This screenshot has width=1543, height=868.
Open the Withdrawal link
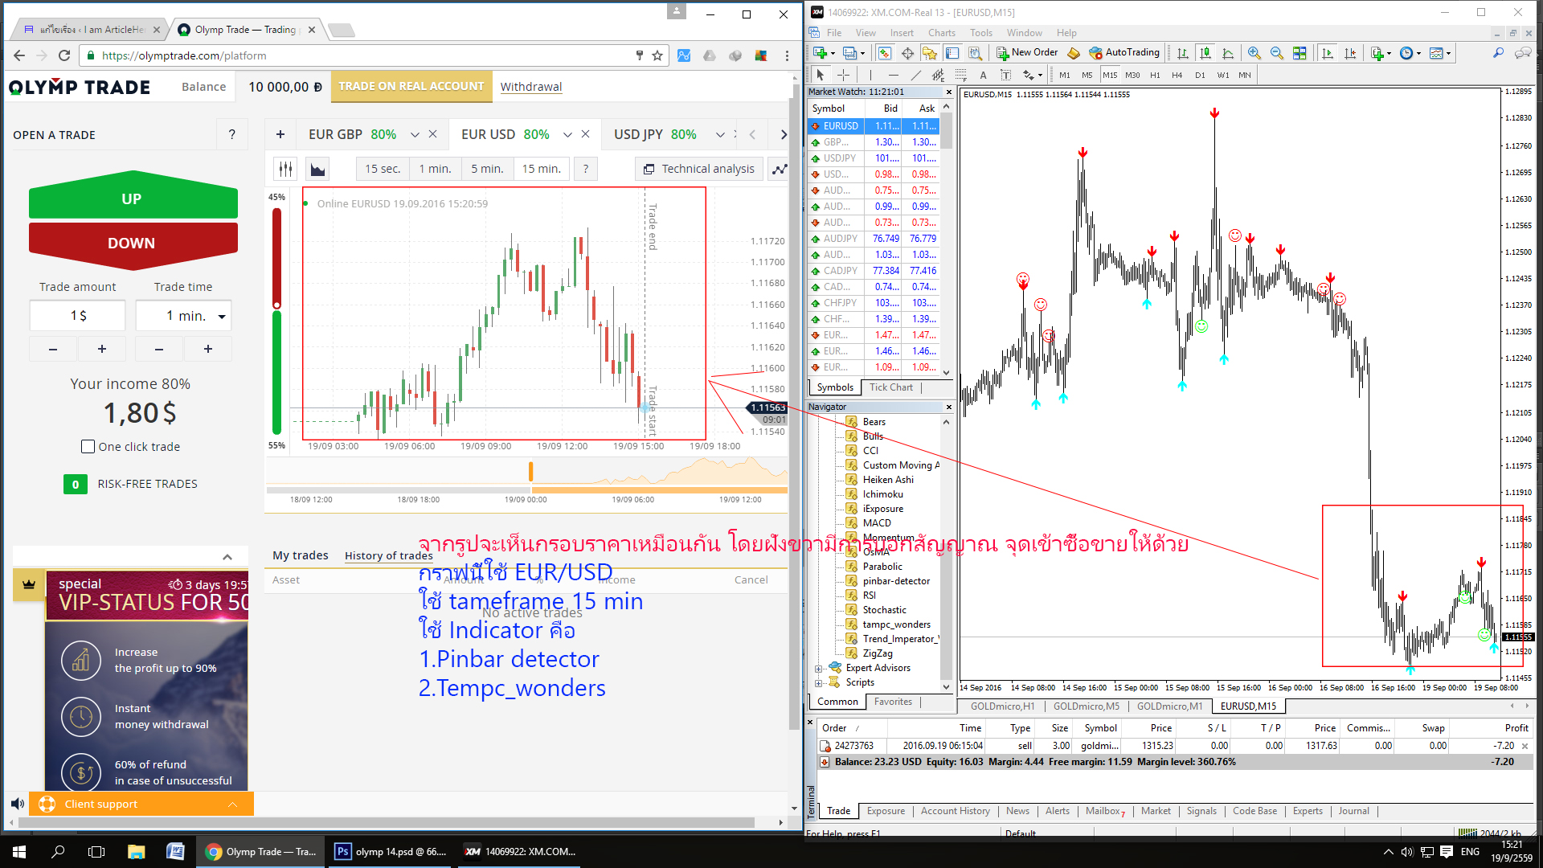530,87
